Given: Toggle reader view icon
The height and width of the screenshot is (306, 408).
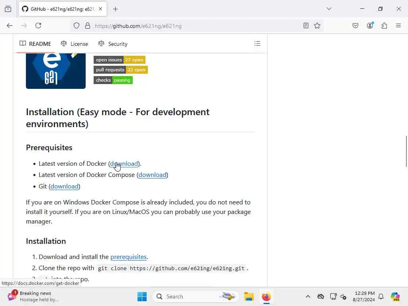Looking at the screenshot, I should coord(306,25).
